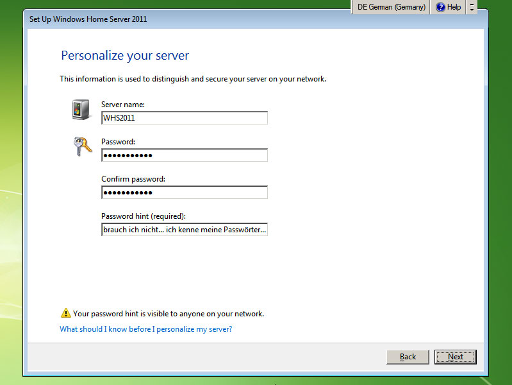Click the blue Help question mark icon
Image resolution: width=512 pixels, height=385 pixels.
tap(440, 7)
